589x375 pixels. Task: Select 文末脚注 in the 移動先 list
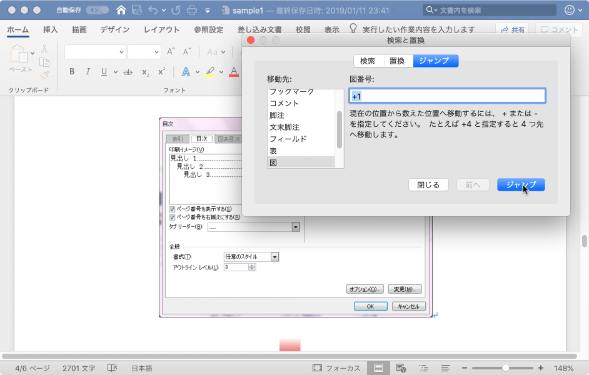pos(301,127)
